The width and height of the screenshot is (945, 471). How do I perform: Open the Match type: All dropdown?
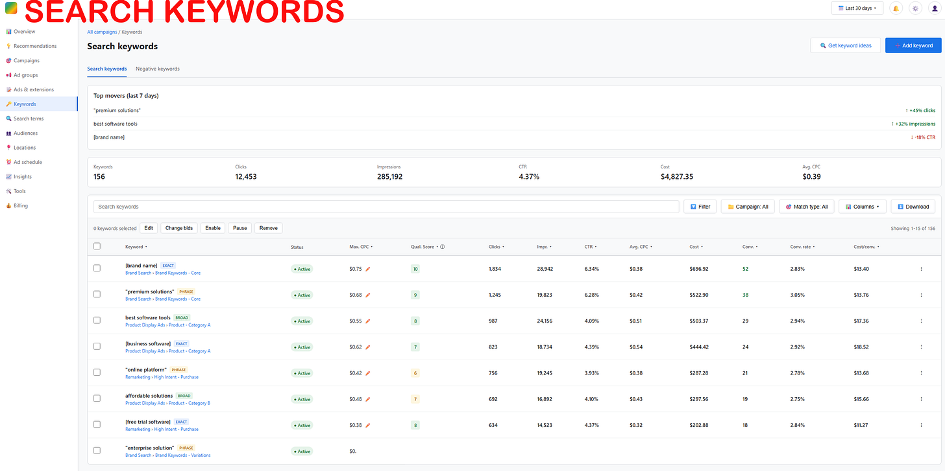pos(807,207)
